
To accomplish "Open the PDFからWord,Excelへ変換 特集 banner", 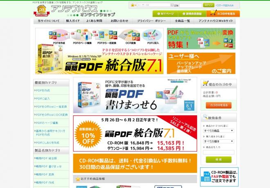I will coord(201,38).
